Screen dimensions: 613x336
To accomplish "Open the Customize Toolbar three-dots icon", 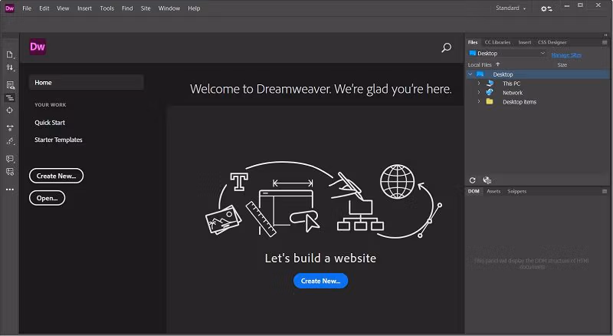I will (10, 189).
